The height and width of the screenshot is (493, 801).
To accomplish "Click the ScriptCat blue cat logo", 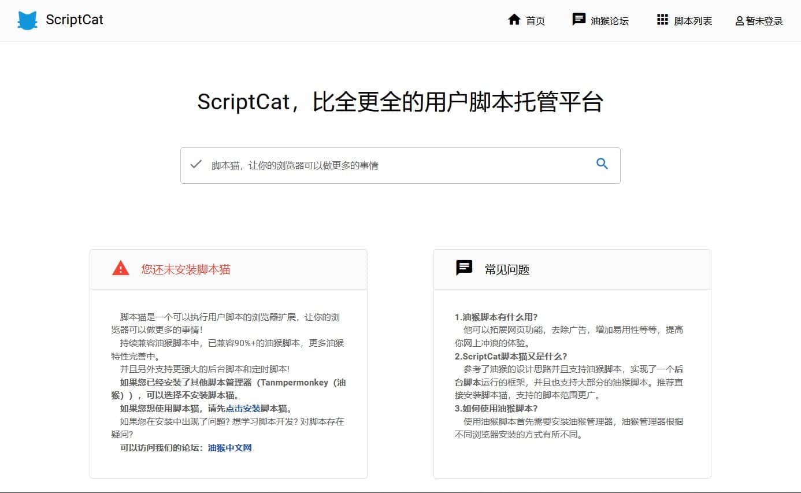I will pyautogui.click(x=27, y=20).
